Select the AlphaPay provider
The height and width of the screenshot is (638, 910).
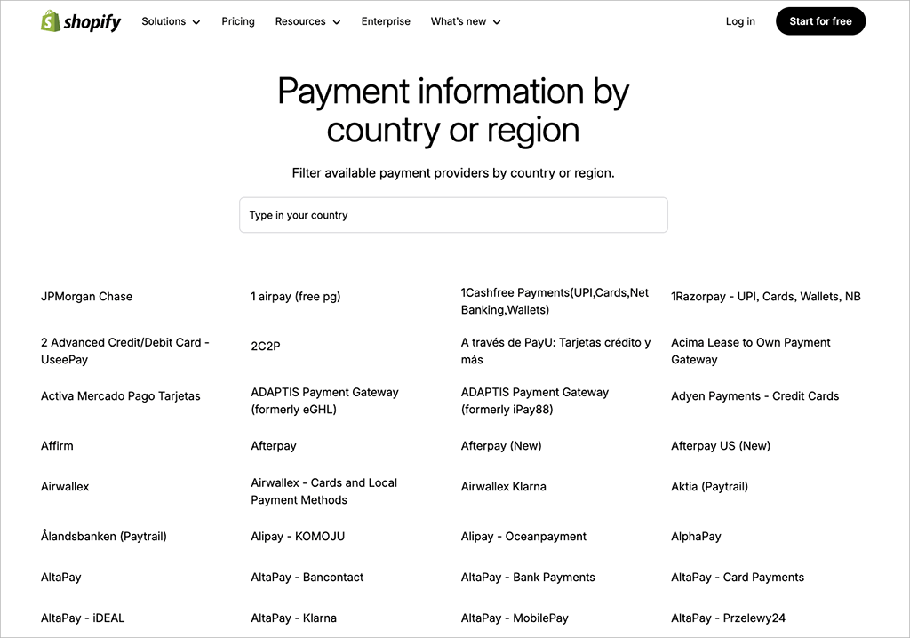(x=696, y=537)
